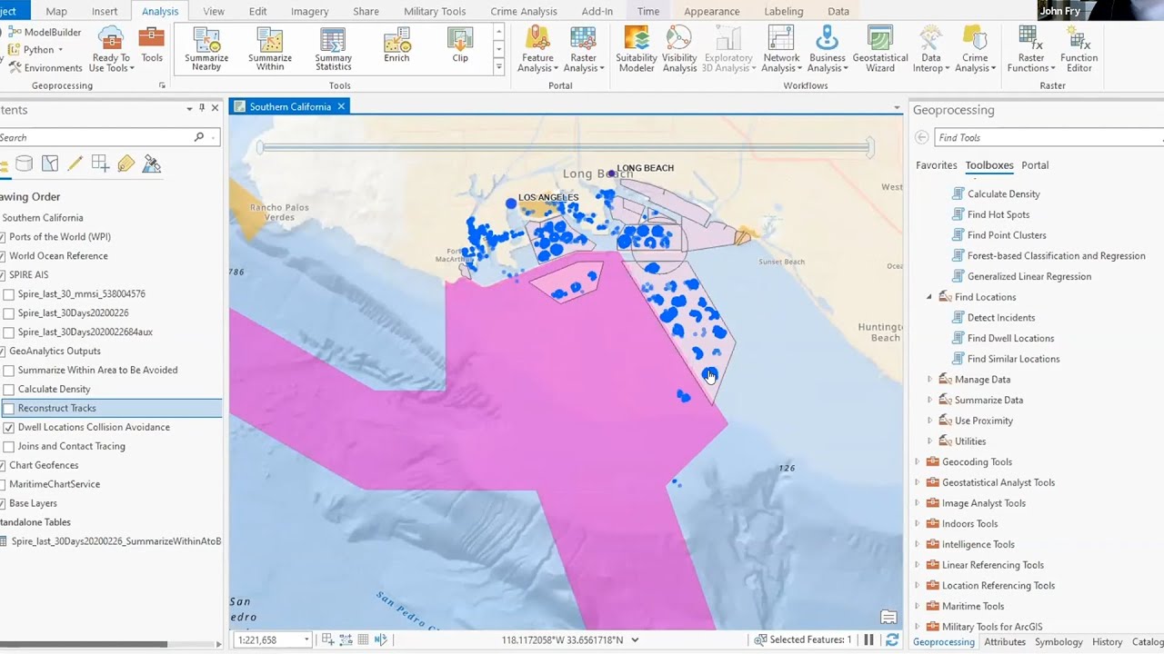
Task: Toggle Spire_last_30Days20200226 layer checkbox
Action: (x=9, y=313)
